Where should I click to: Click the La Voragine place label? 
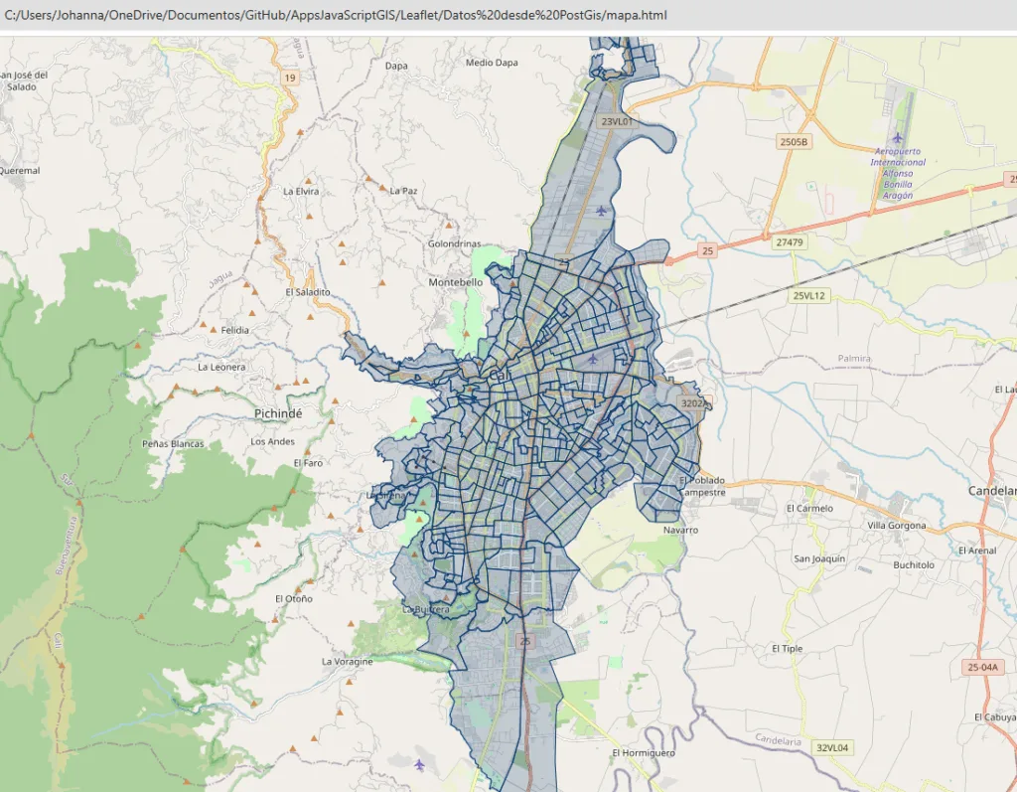tap(347, 662)
